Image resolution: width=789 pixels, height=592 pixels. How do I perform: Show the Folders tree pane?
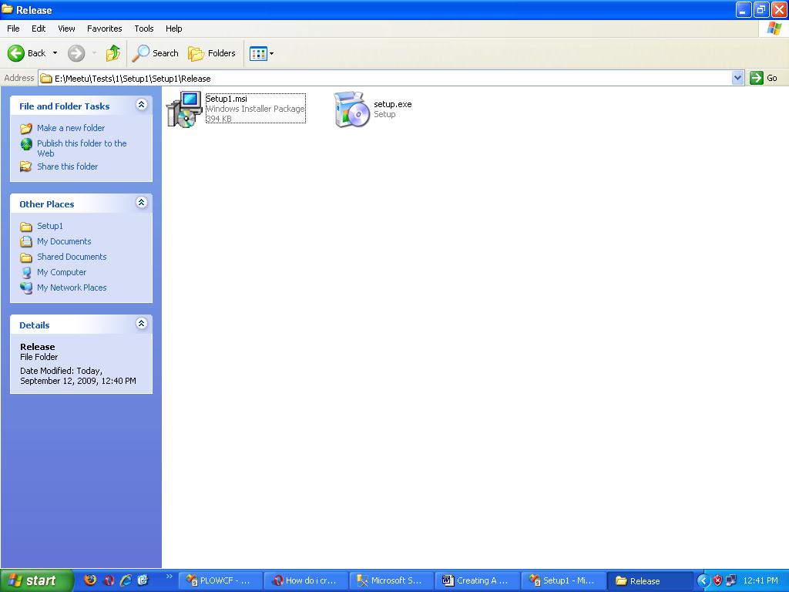[211, 53]
